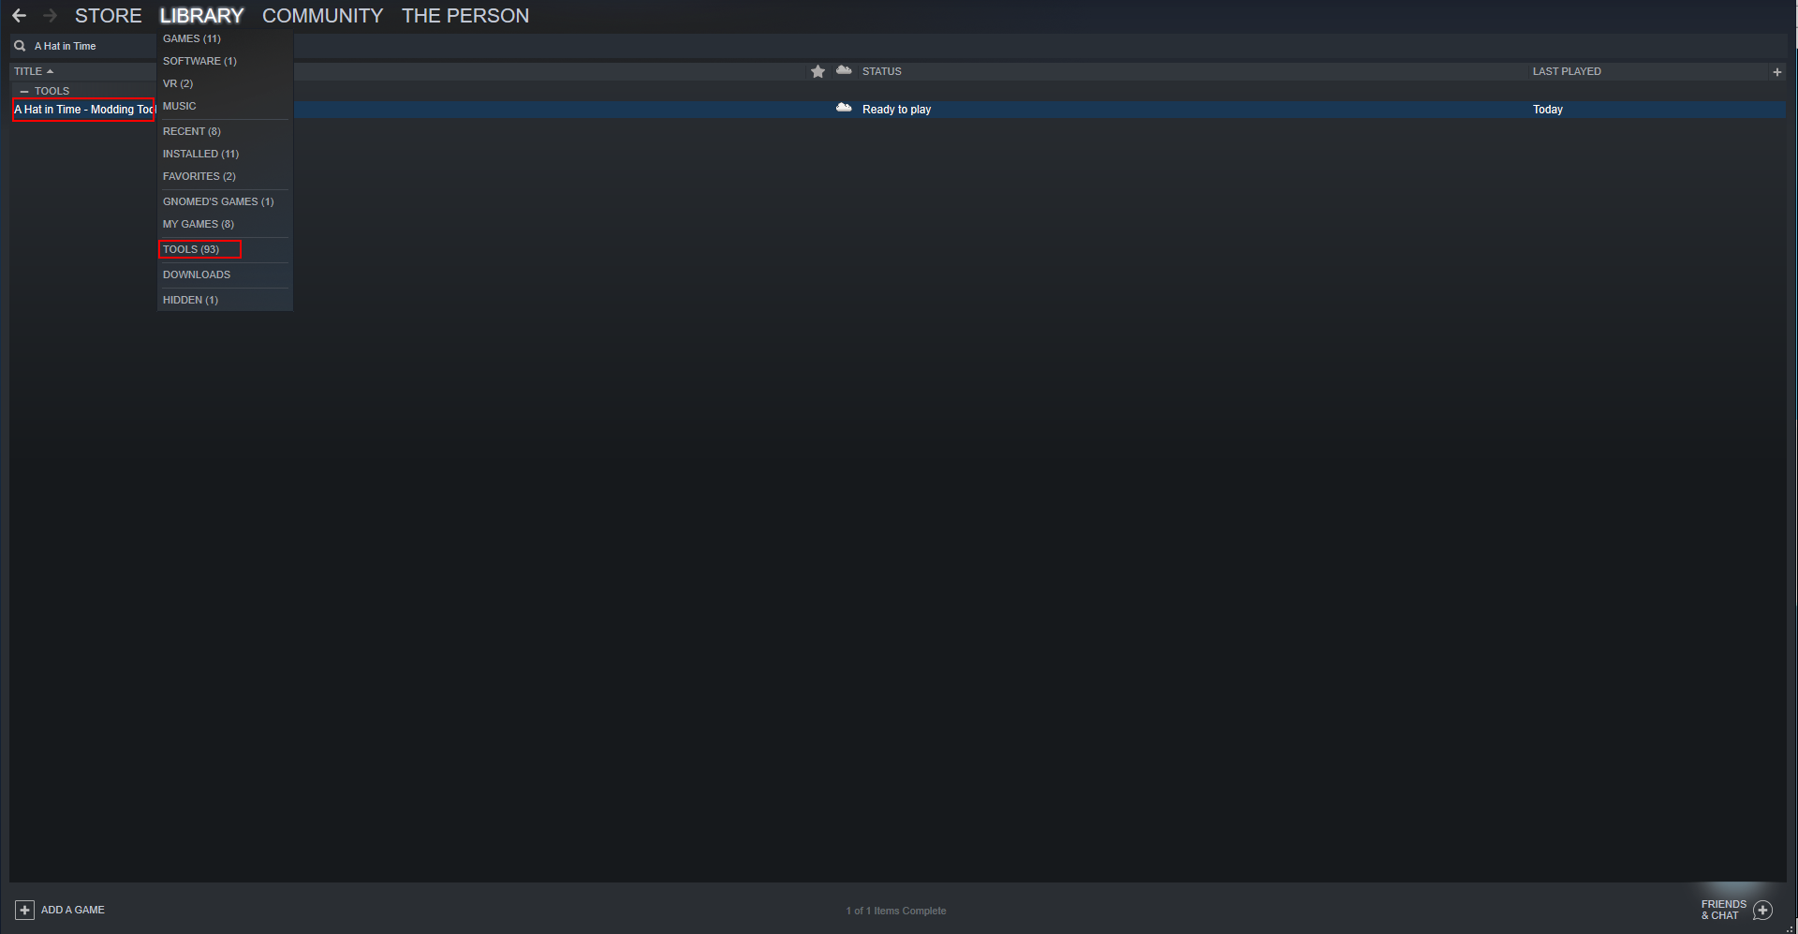Open the STORE tab
This screenshot has height=934, width=1798.
[109, 16]
